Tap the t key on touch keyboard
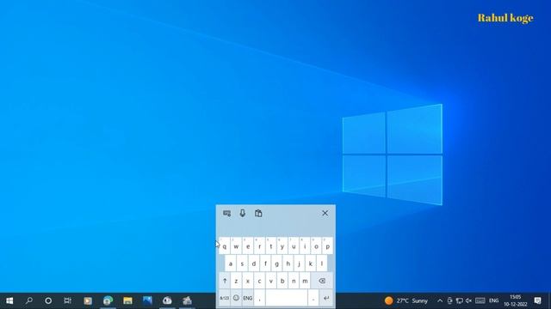 click(270, 246)
